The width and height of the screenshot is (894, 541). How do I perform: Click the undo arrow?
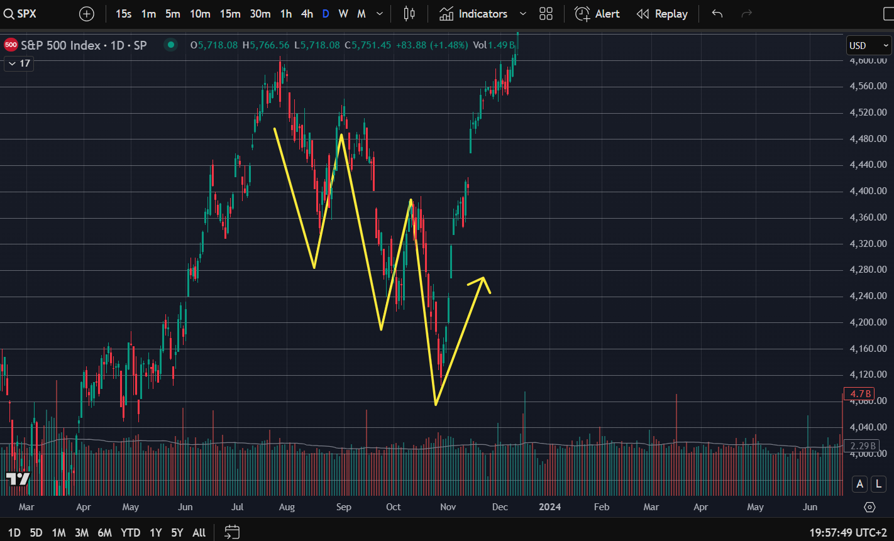pyautogui.click(x=717, y=14)
